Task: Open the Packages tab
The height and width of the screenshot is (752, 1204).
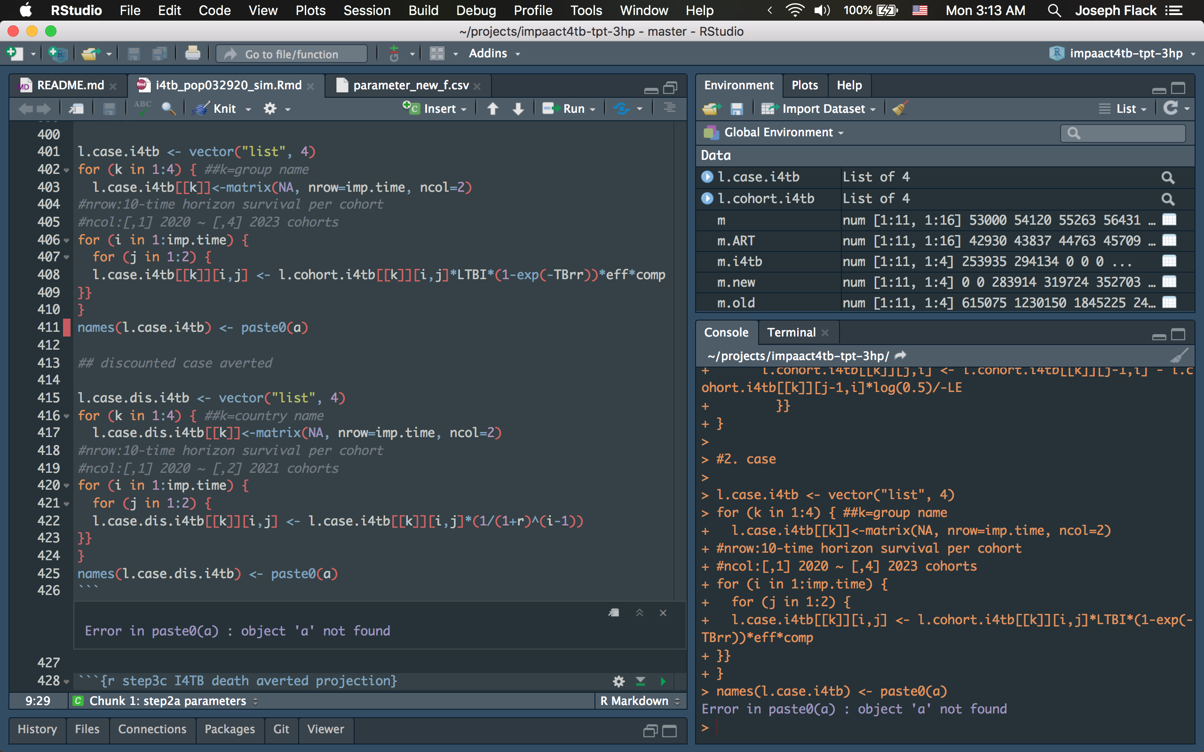Action: pos(230,728)
